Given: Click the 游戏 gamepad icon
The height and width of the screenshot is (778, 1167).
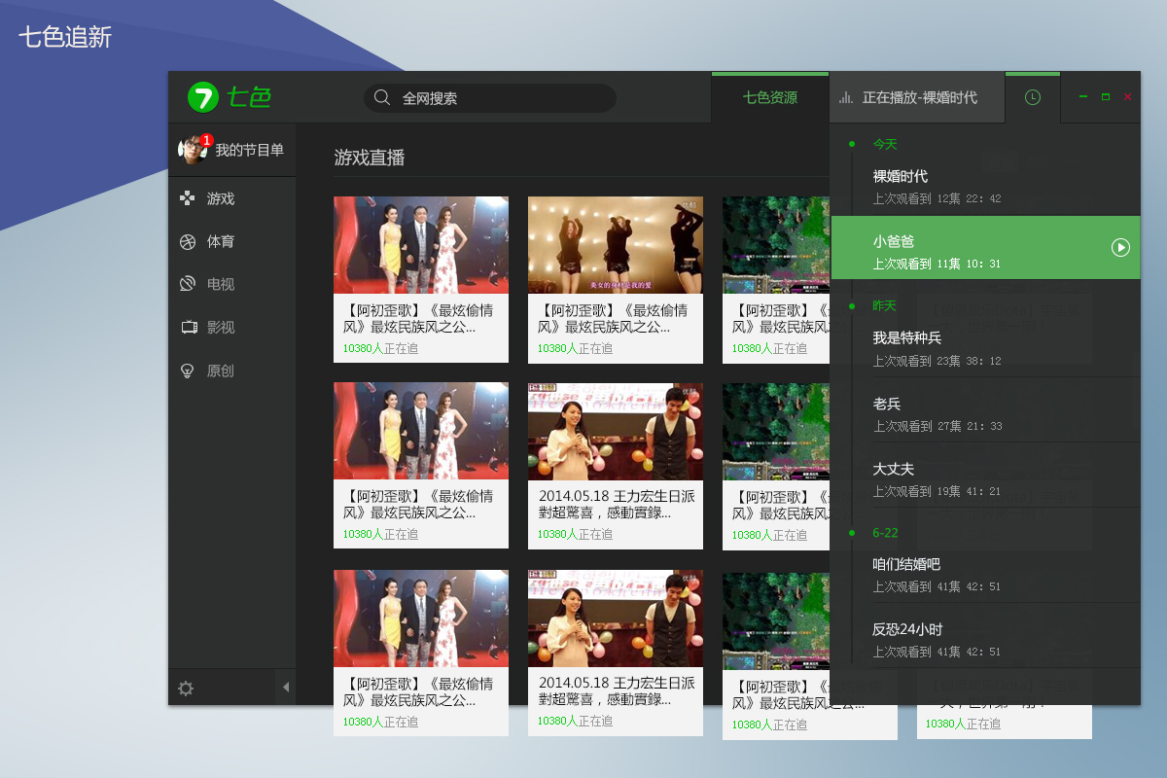Looking at the screenshot, I should click(x=188, y=198).
